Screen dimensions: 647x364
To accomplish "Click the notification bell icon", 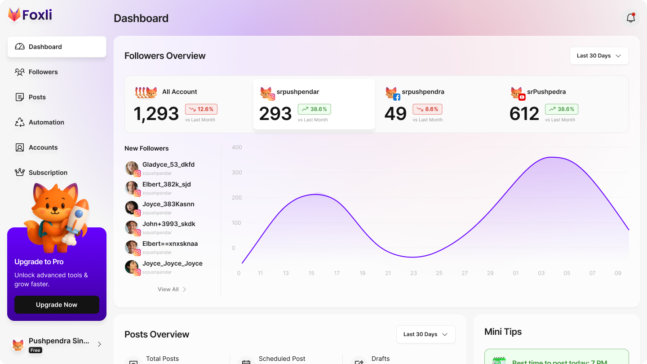I will point(631,18).
